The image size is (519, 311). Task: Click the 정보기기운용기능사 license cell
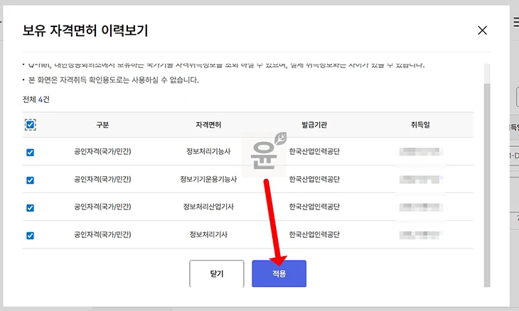tap(208, 179)
